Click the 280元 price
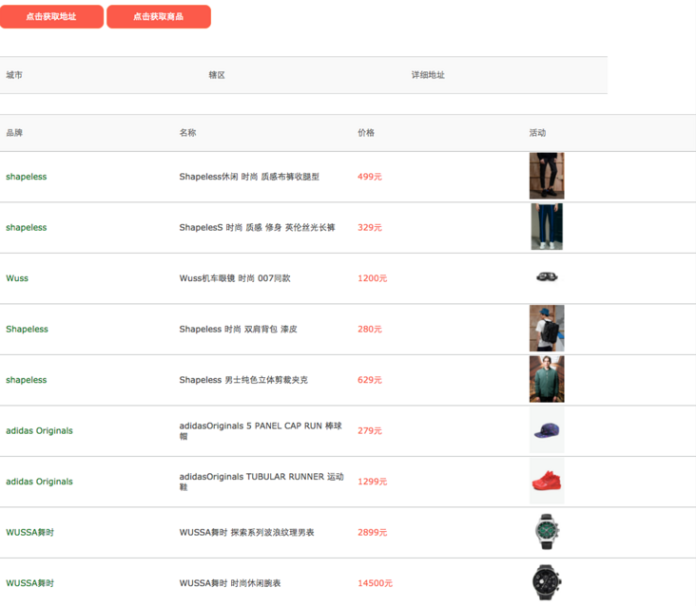696x606 pixels. point(370,329)
